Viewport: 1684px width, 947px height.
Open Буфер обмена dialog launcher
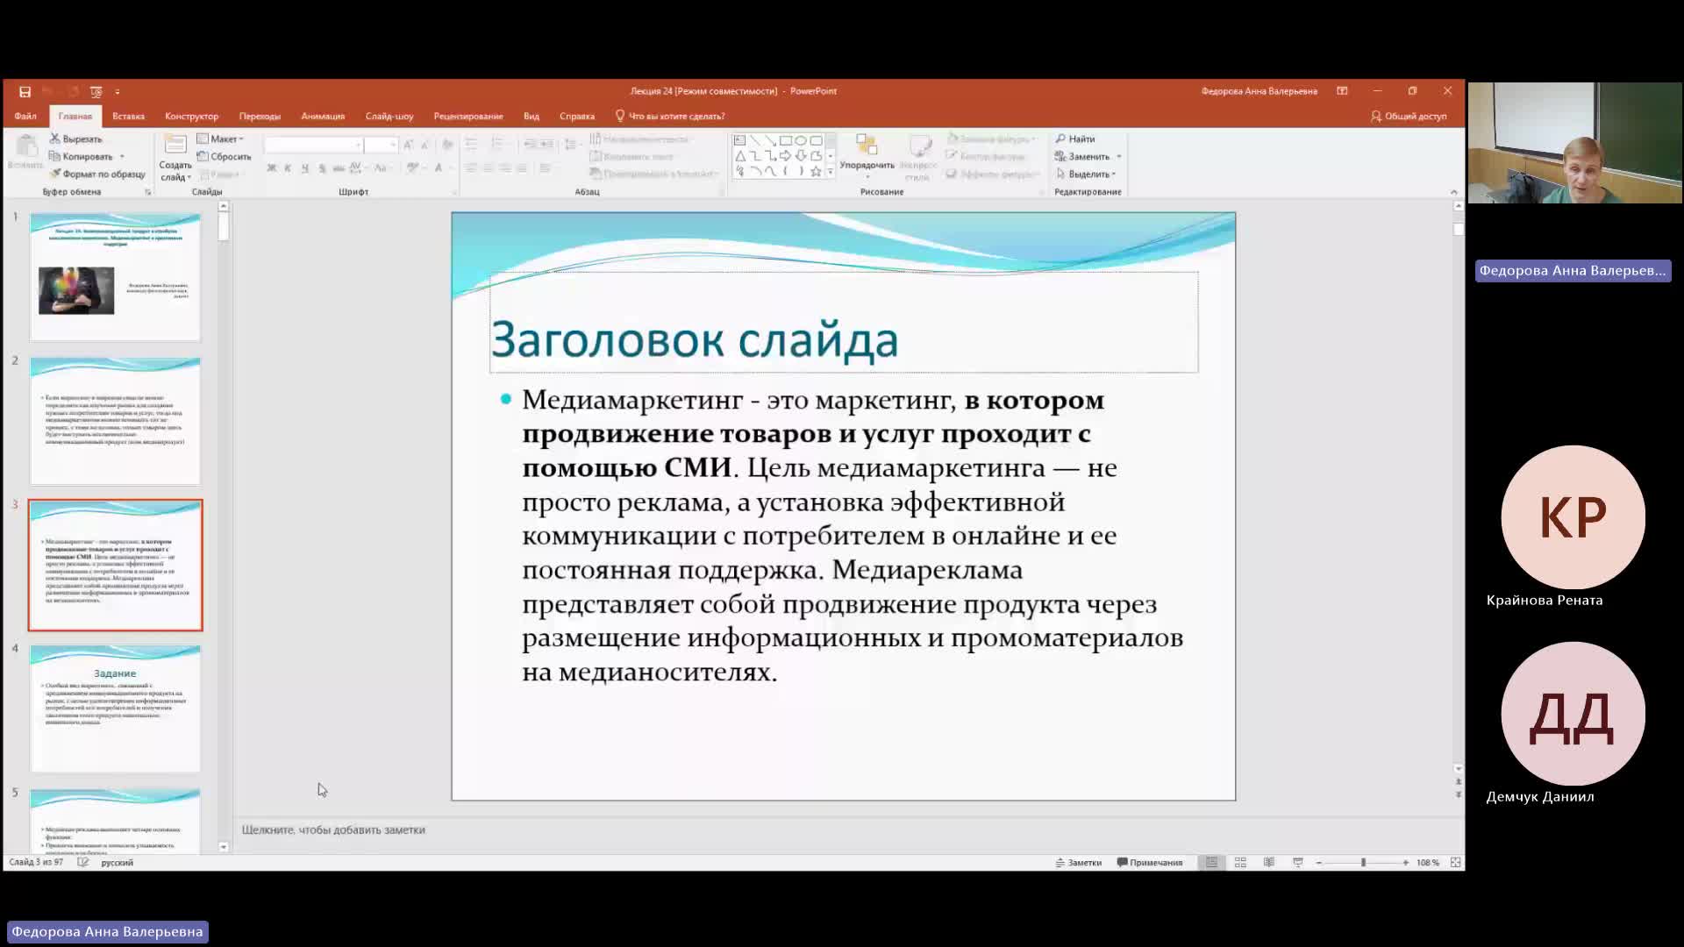[147, 192]
